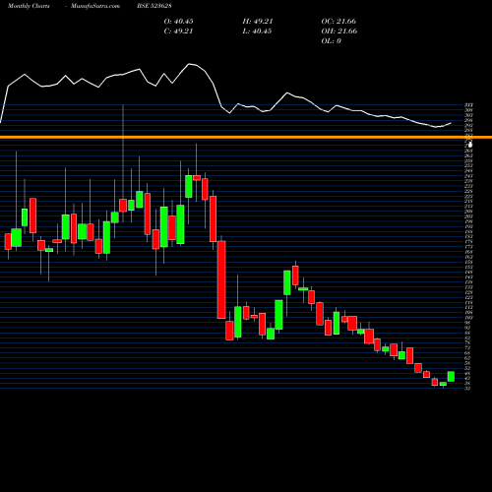Click the orange horizontal price line
Viewport: 492px width, 492px height.
click(246, 137)
